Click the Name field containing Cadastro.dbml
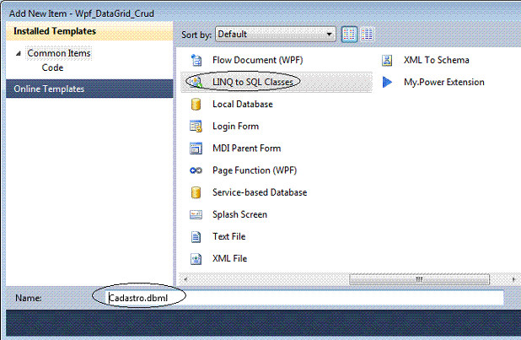 click(x=303, y=298)
